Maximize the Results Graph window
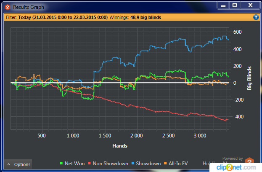Image resolution: width=262 pixels, height=172 pixels. pos(235,5)
